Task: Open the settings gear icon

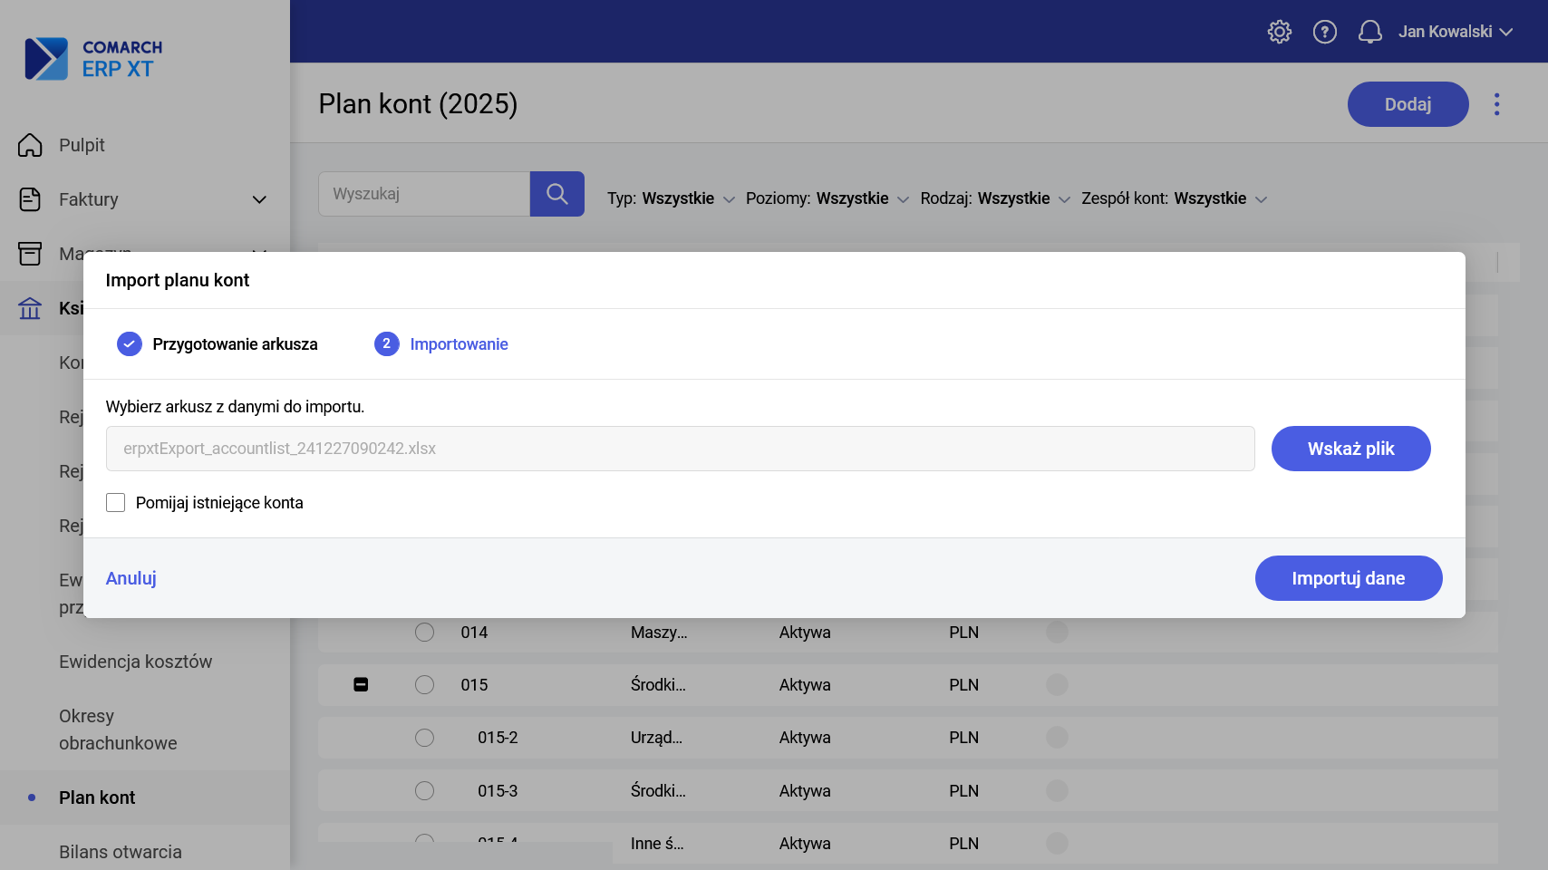Action: [x=1279, y=32]
